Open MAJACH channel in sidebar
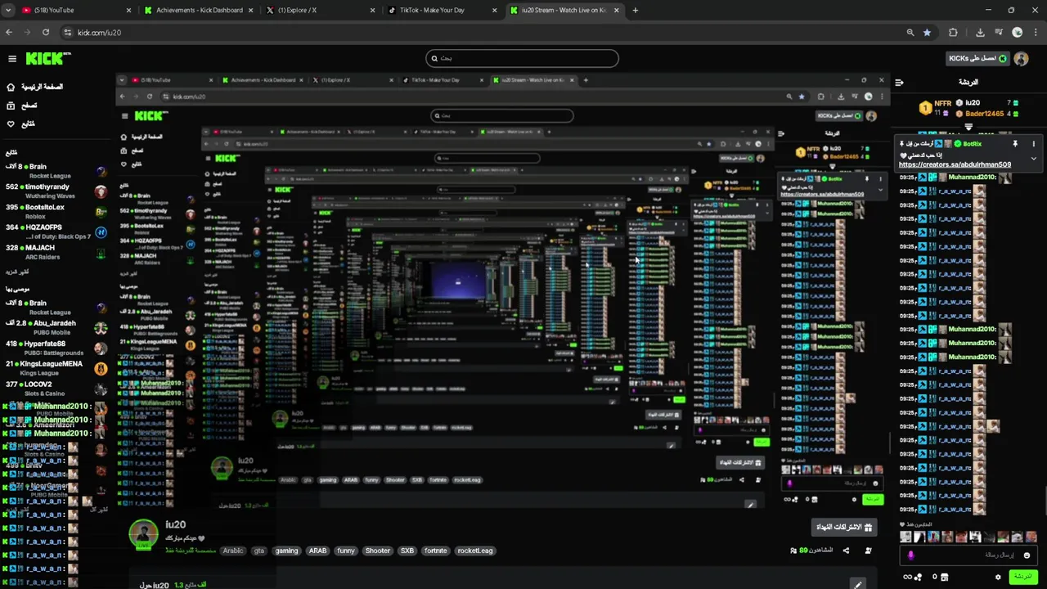The width and height of the screenshot is (1047, 589). pyautogui.click(x=55, y=252)
